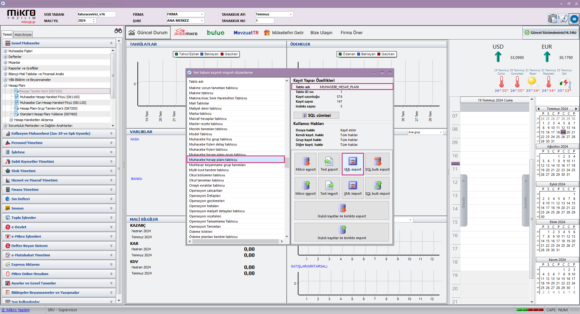The height and width of the screenshot is (314, 580).
Task: Click the XML export icon button
Action: (353, 164)
